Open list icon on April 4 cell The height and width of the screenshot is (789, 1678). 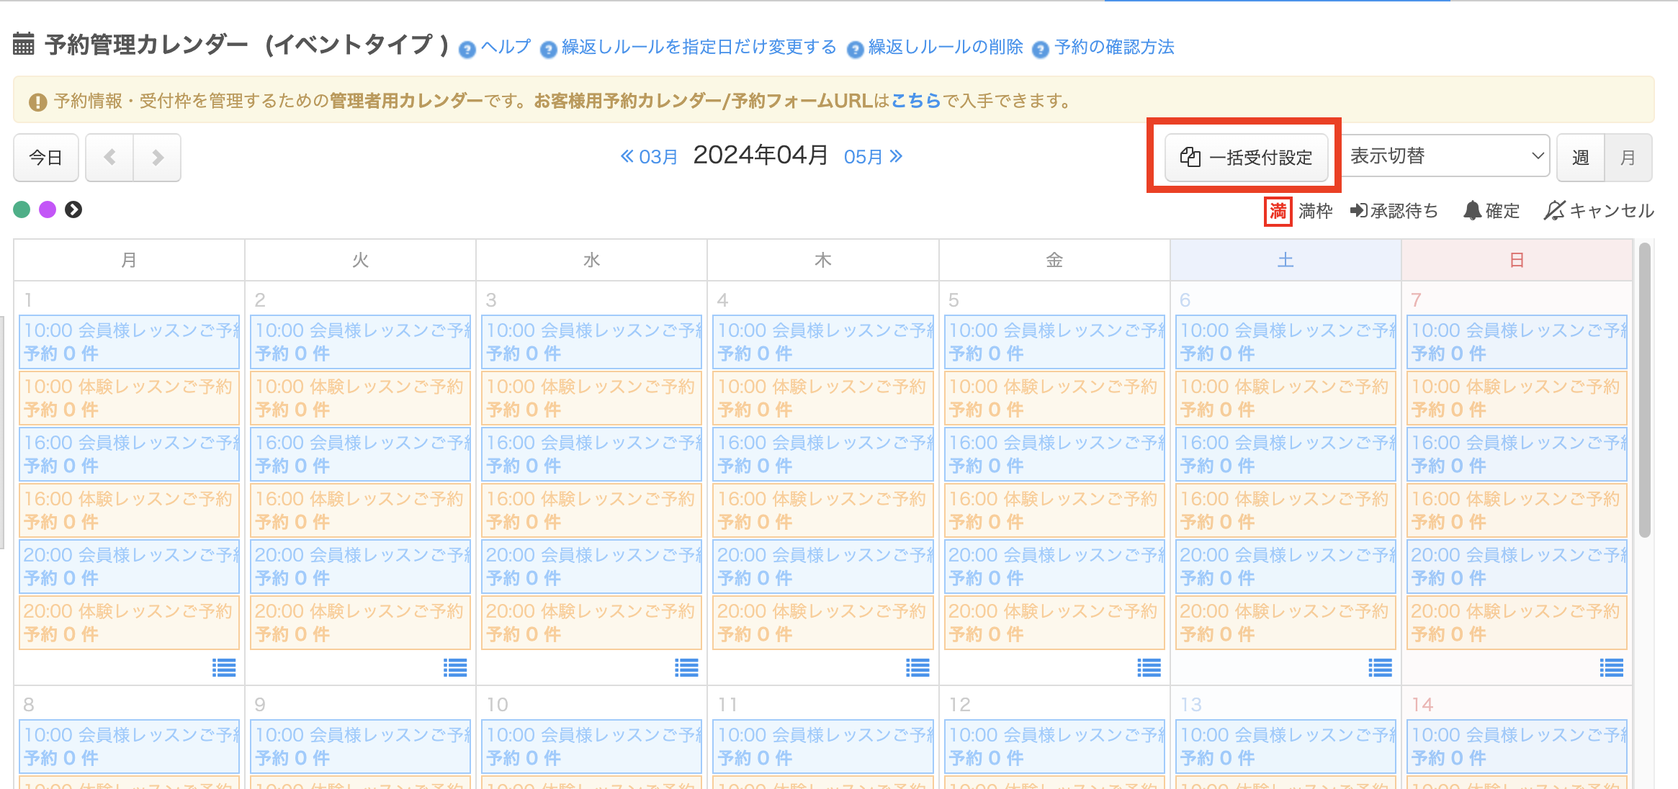pos(917,668)
